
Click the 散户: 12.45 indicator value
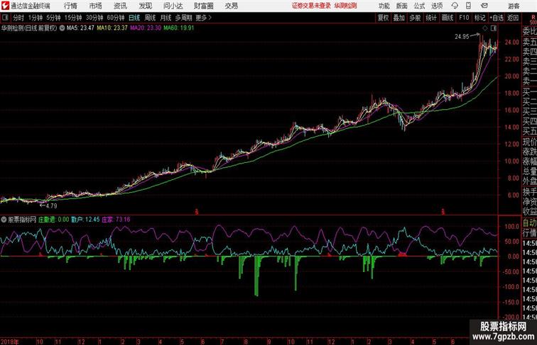pyautogui.click(x=86, y=220)
